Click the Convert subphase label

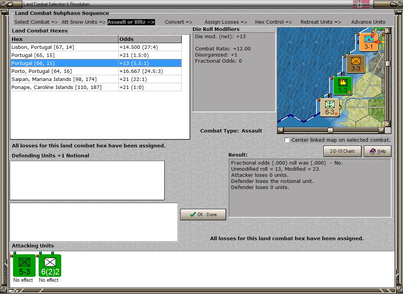[x=179, y=22]
